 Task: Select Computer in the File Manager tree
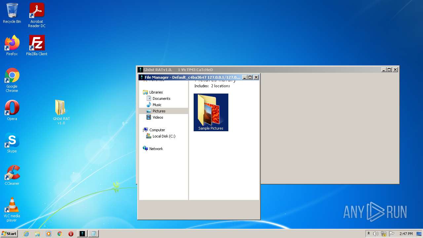pos(157,130)
